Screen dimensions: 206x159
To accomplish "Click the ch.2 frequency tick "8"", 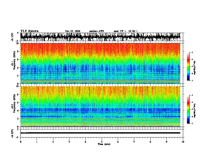I will 18,94.
